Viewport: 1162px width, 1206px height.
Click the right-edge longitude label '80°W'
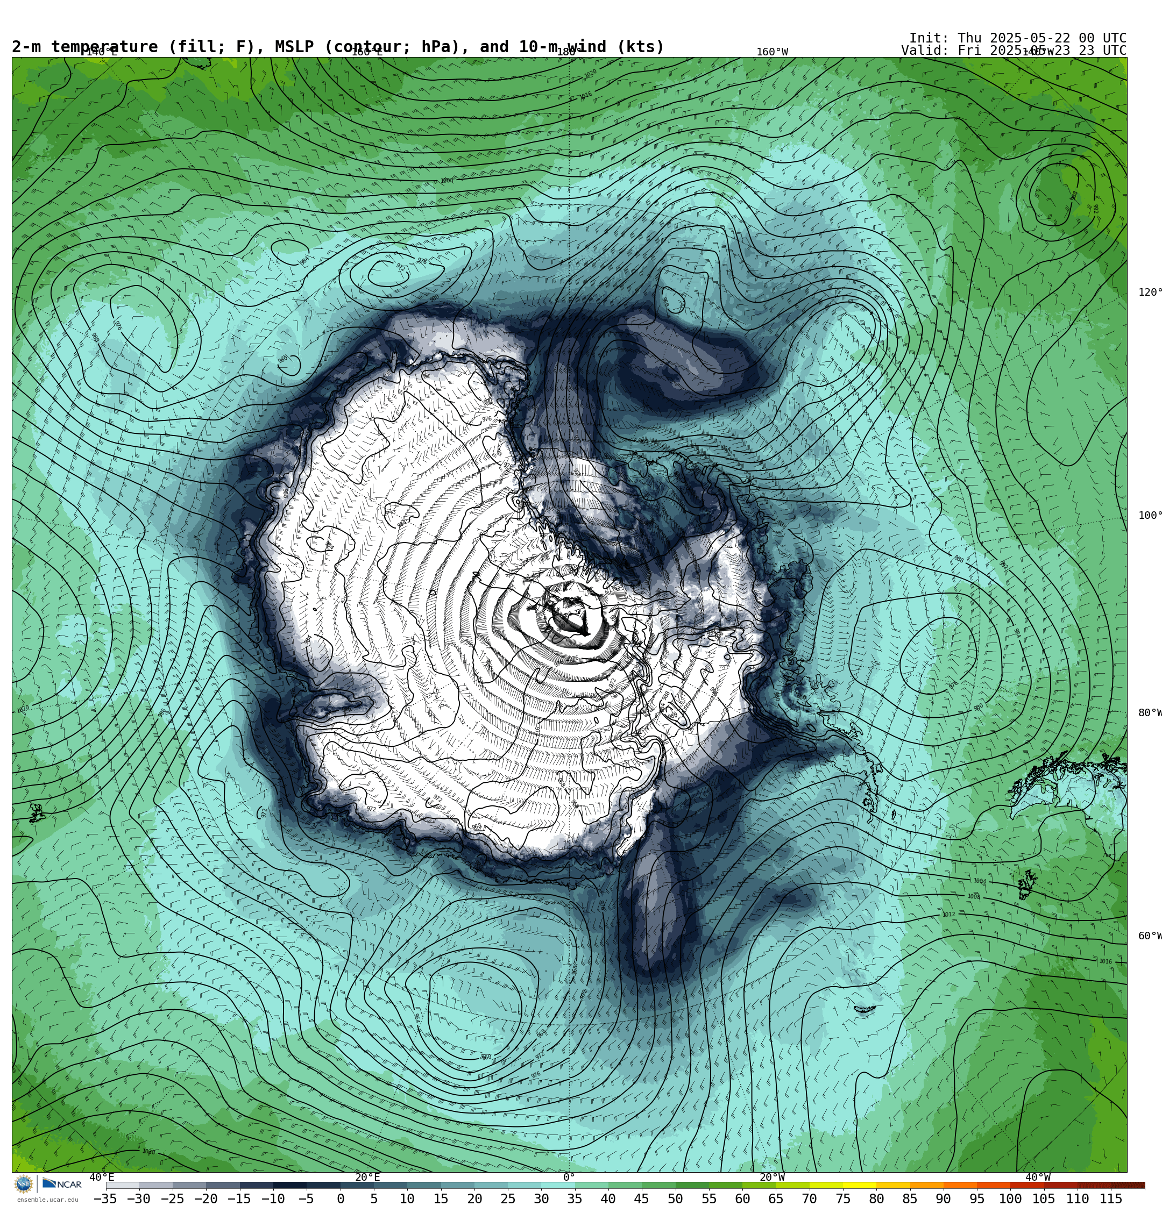(1150, 712)
